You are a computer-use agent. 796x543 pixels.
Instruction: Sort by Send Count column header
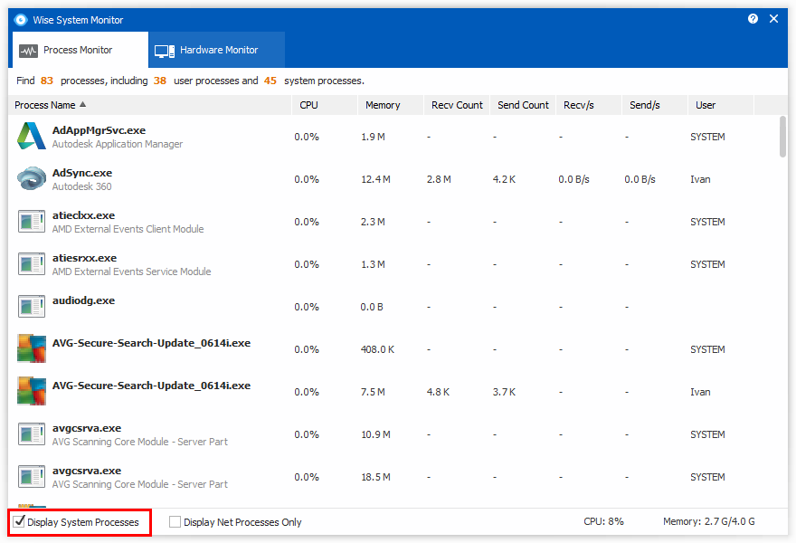click(x=523, y=105)
